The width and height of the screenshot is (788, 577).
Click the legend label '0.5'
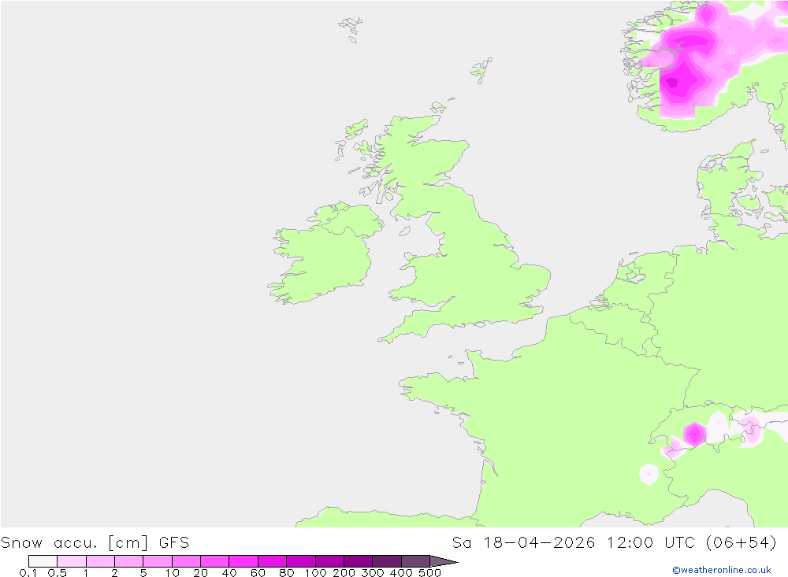point(58,572)
